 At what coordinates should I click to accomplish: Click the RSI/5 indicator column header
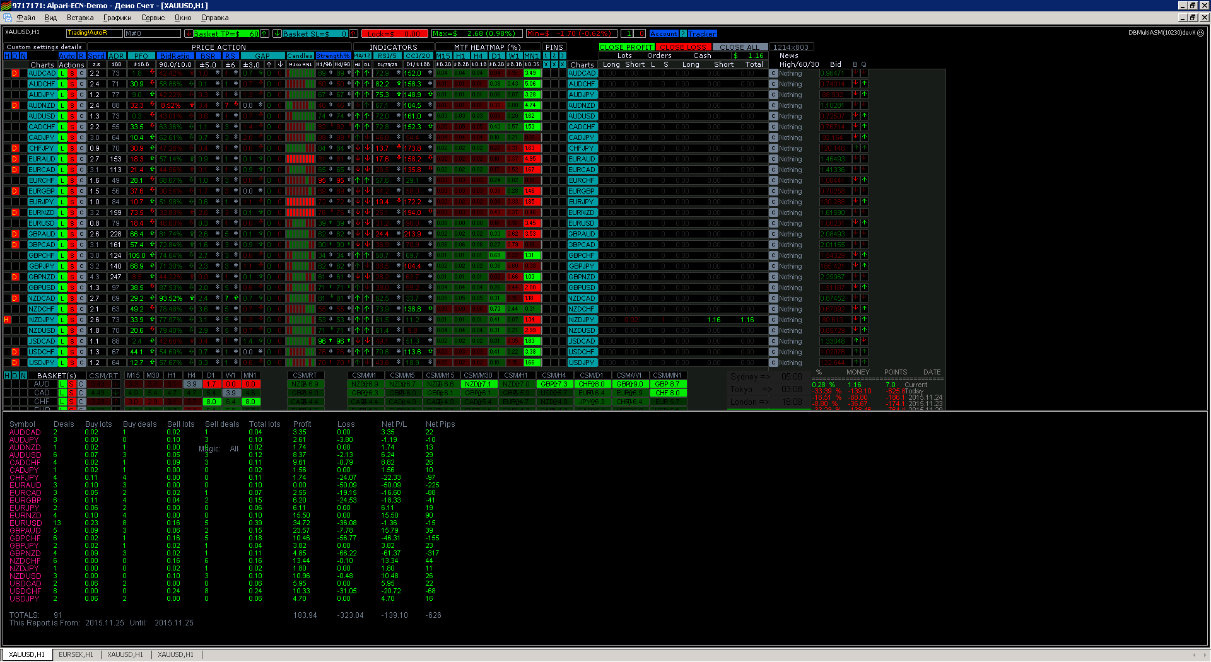387,56
